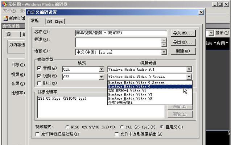Choose Windows Media Video 9 Screen option
This screenshot has width=231, height=145.
[x=150, y=83]
